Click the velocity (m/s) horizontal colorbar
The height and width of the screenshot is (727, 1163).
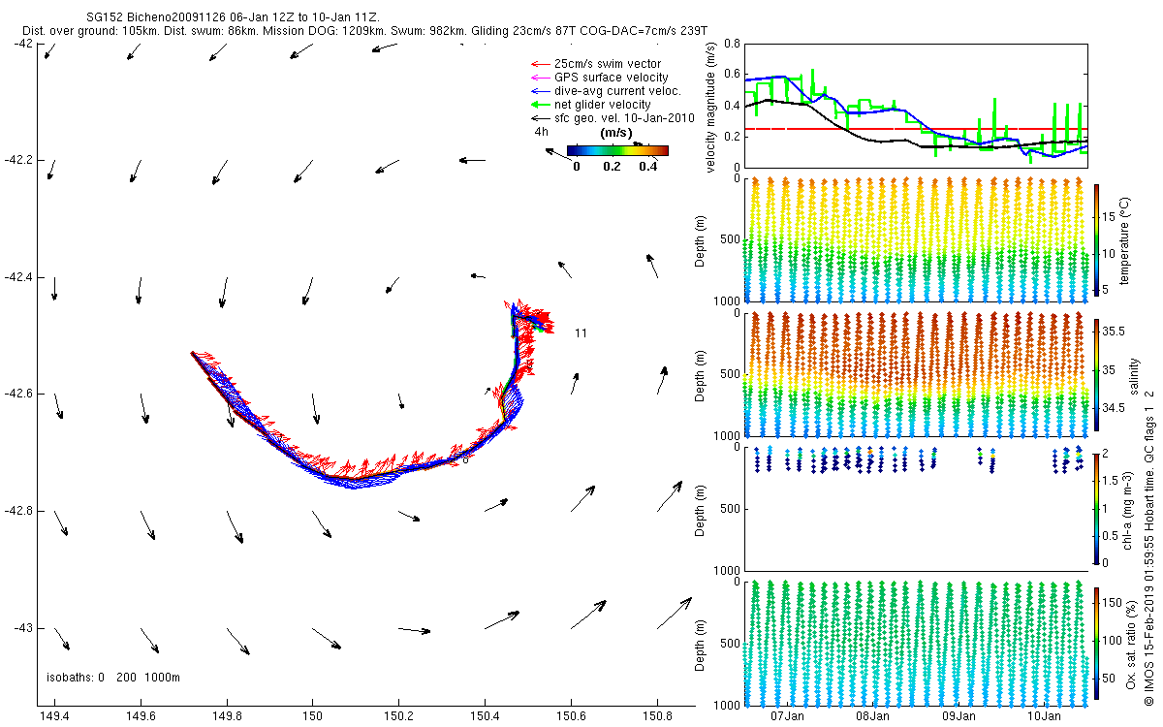(x=618, y=150)
